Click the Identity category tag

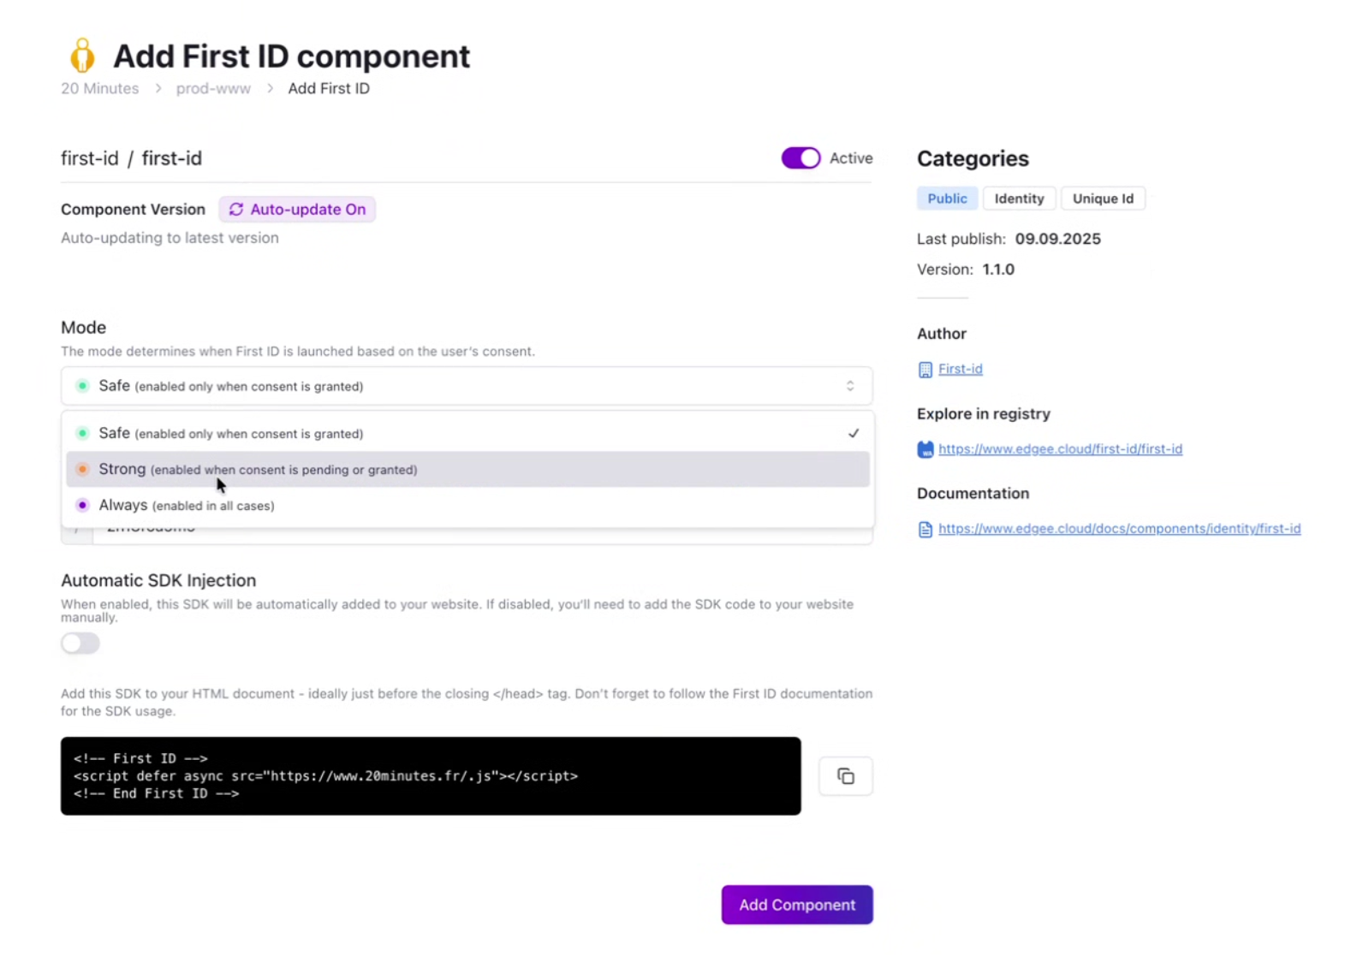click(1019, 199)
